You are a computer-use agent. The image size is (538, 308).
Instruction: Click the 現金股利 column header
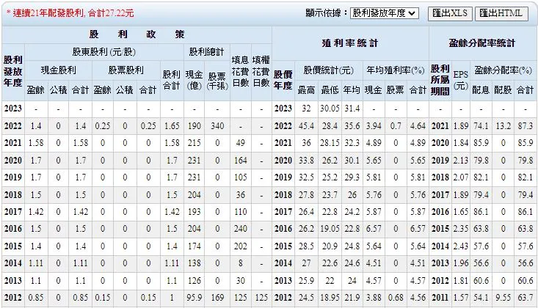tap(58, 70)
